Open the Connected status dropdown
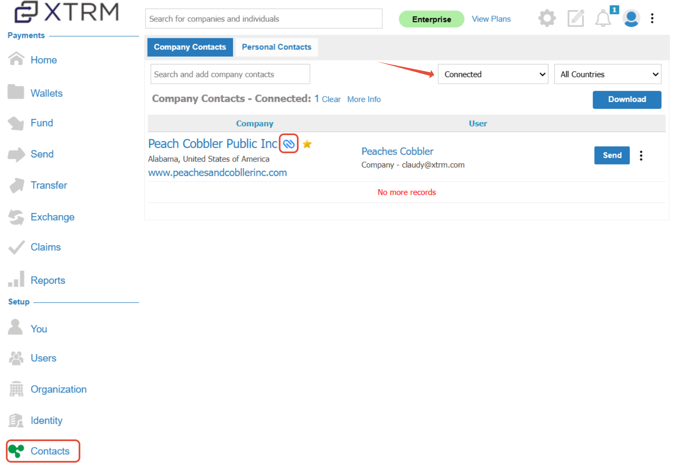The image size is (680, 463). tap(493, 74)
